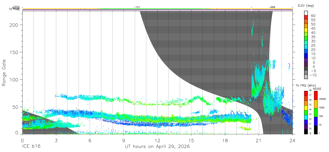Screen dimensions: 329x152
Task: Click the Range Gate tick label "50"
Action: [16, 107]
